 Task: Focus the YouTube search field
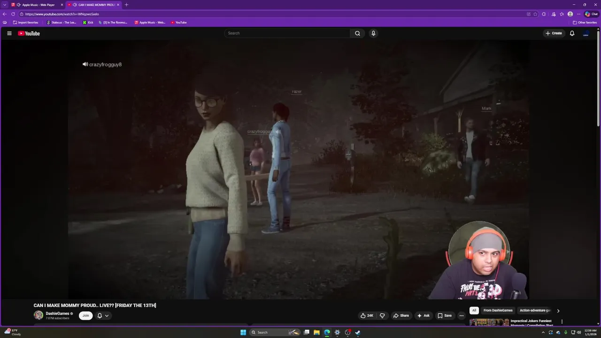coord(287,33)
